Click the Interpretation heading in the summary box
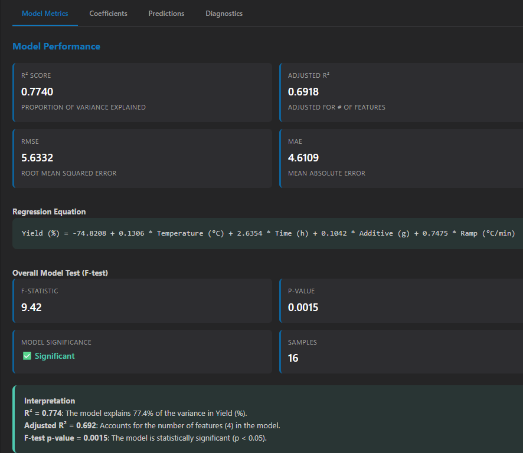Screen dimensions: 523x453 50,401
